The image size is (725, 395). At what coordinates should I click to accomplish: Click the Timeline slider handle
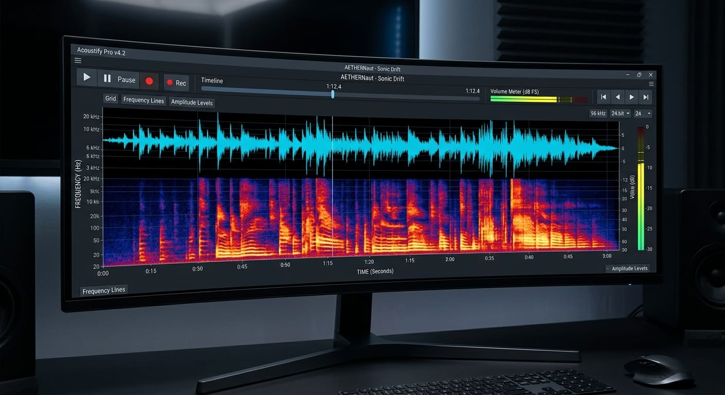click(333, 94)
